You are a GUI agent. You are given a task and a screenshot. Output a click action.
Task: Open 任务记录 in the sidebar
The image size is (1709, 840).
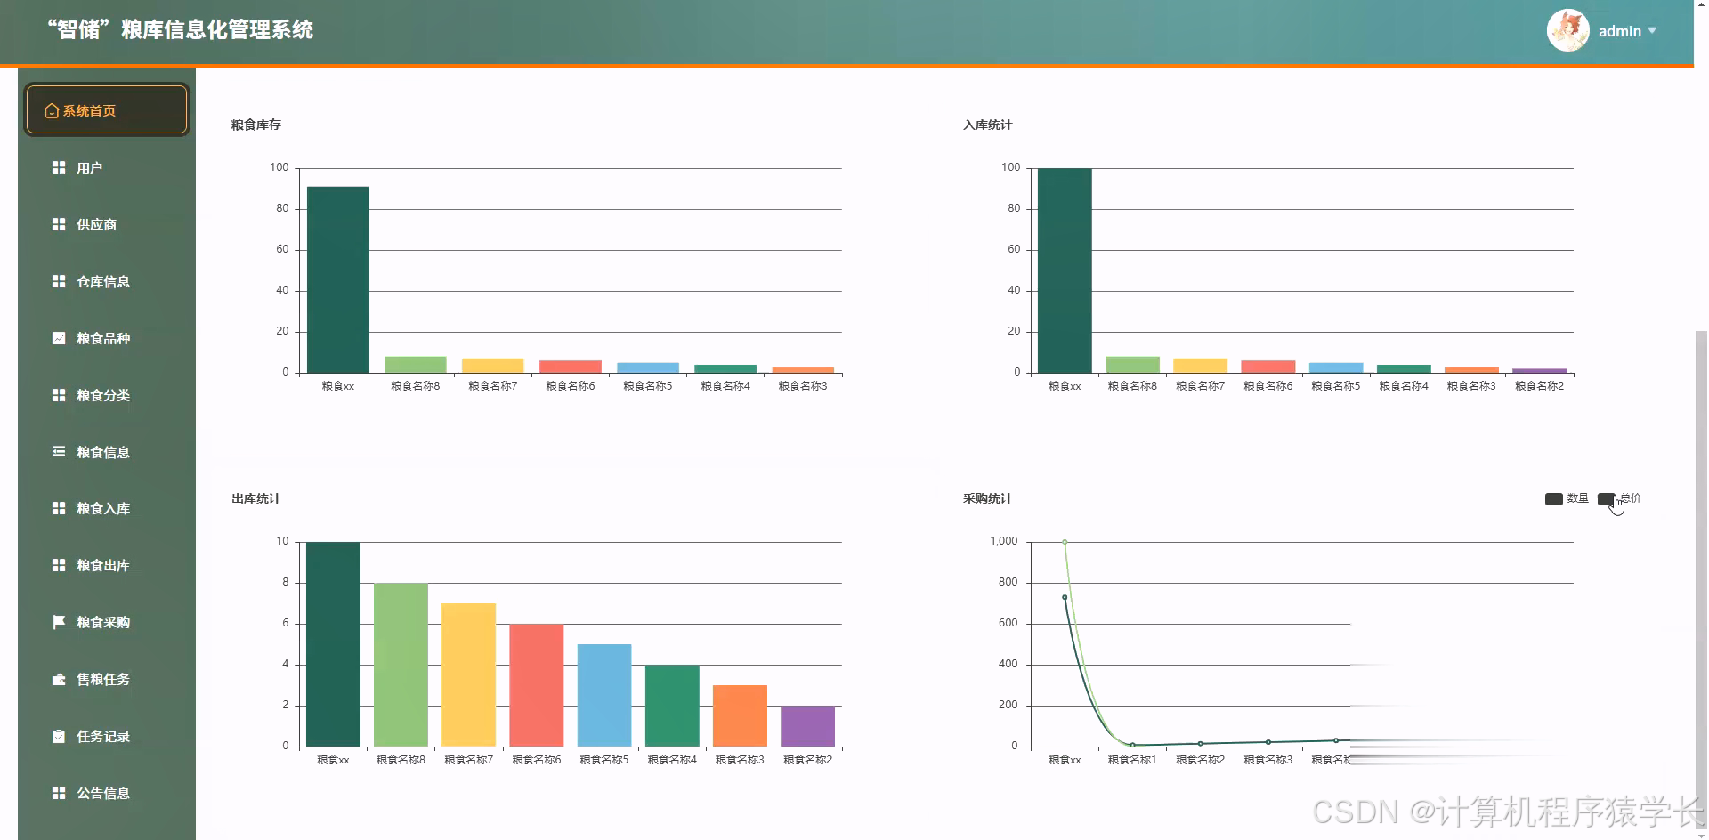click(x=107, y=736)
